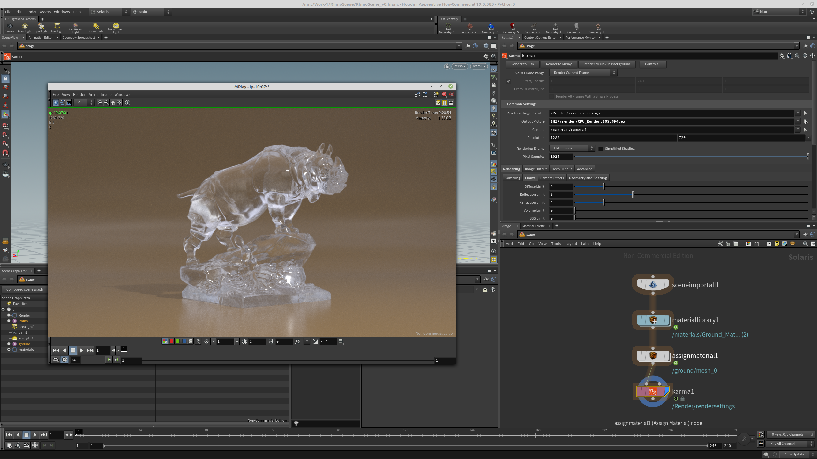Toggle Render All Frames With Single Process
Screen dimensions: 817x459
[551, 96]
